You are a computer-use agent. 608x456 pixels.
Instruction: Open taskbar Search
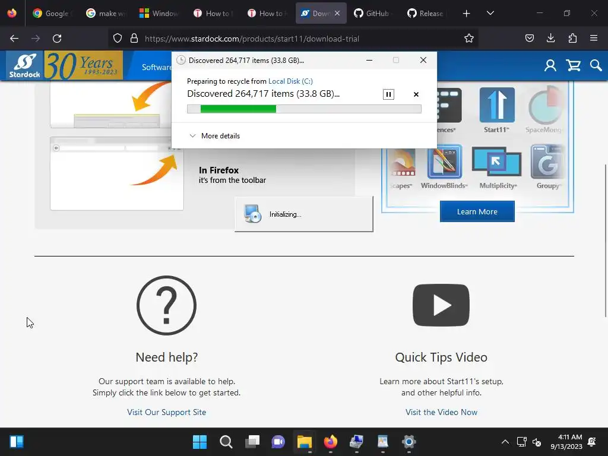(x=226, y=442)
